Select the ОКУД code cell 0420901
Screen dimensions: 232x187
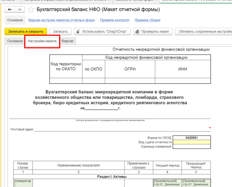click(192, 138)
